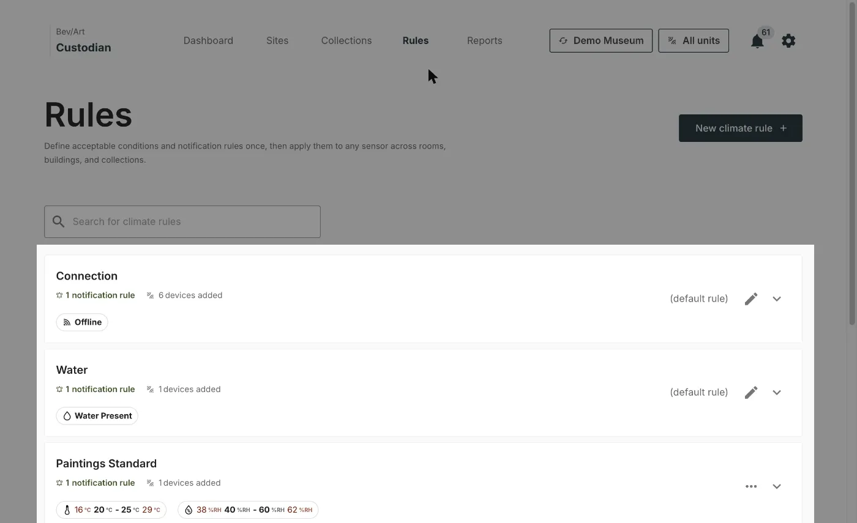Open the notifications bell
The image size is (857, 523).
(757, 41)
